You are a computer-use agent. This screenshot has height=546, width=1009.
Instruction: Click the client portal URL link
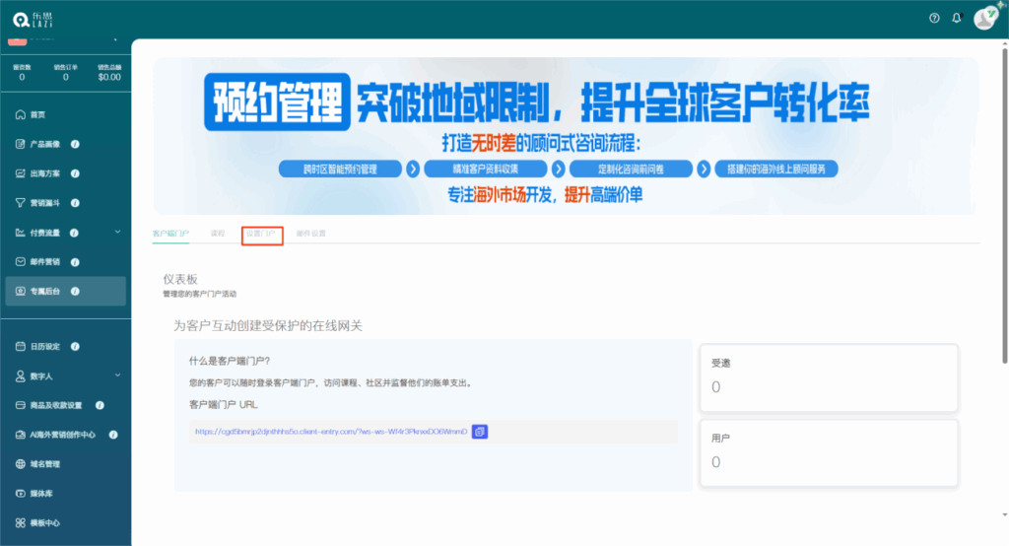(x=330, y=432)
